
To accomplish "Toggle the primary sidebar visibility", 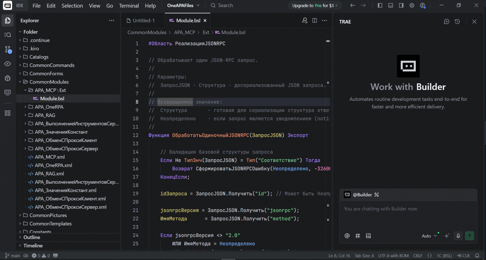I will click(380, 5).
